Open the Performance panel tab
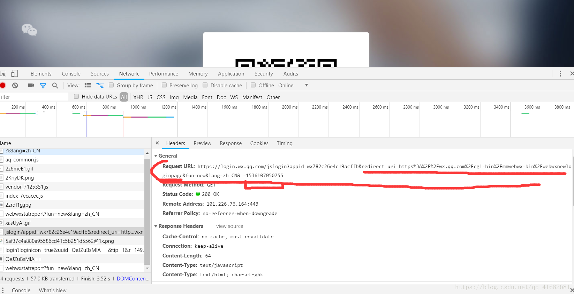574x294 pixels. (x=164, y=74)
